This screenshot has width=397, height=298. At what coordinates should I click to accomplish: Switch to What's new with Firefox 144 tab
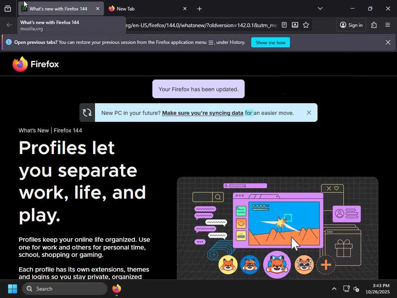coord(61,9)
